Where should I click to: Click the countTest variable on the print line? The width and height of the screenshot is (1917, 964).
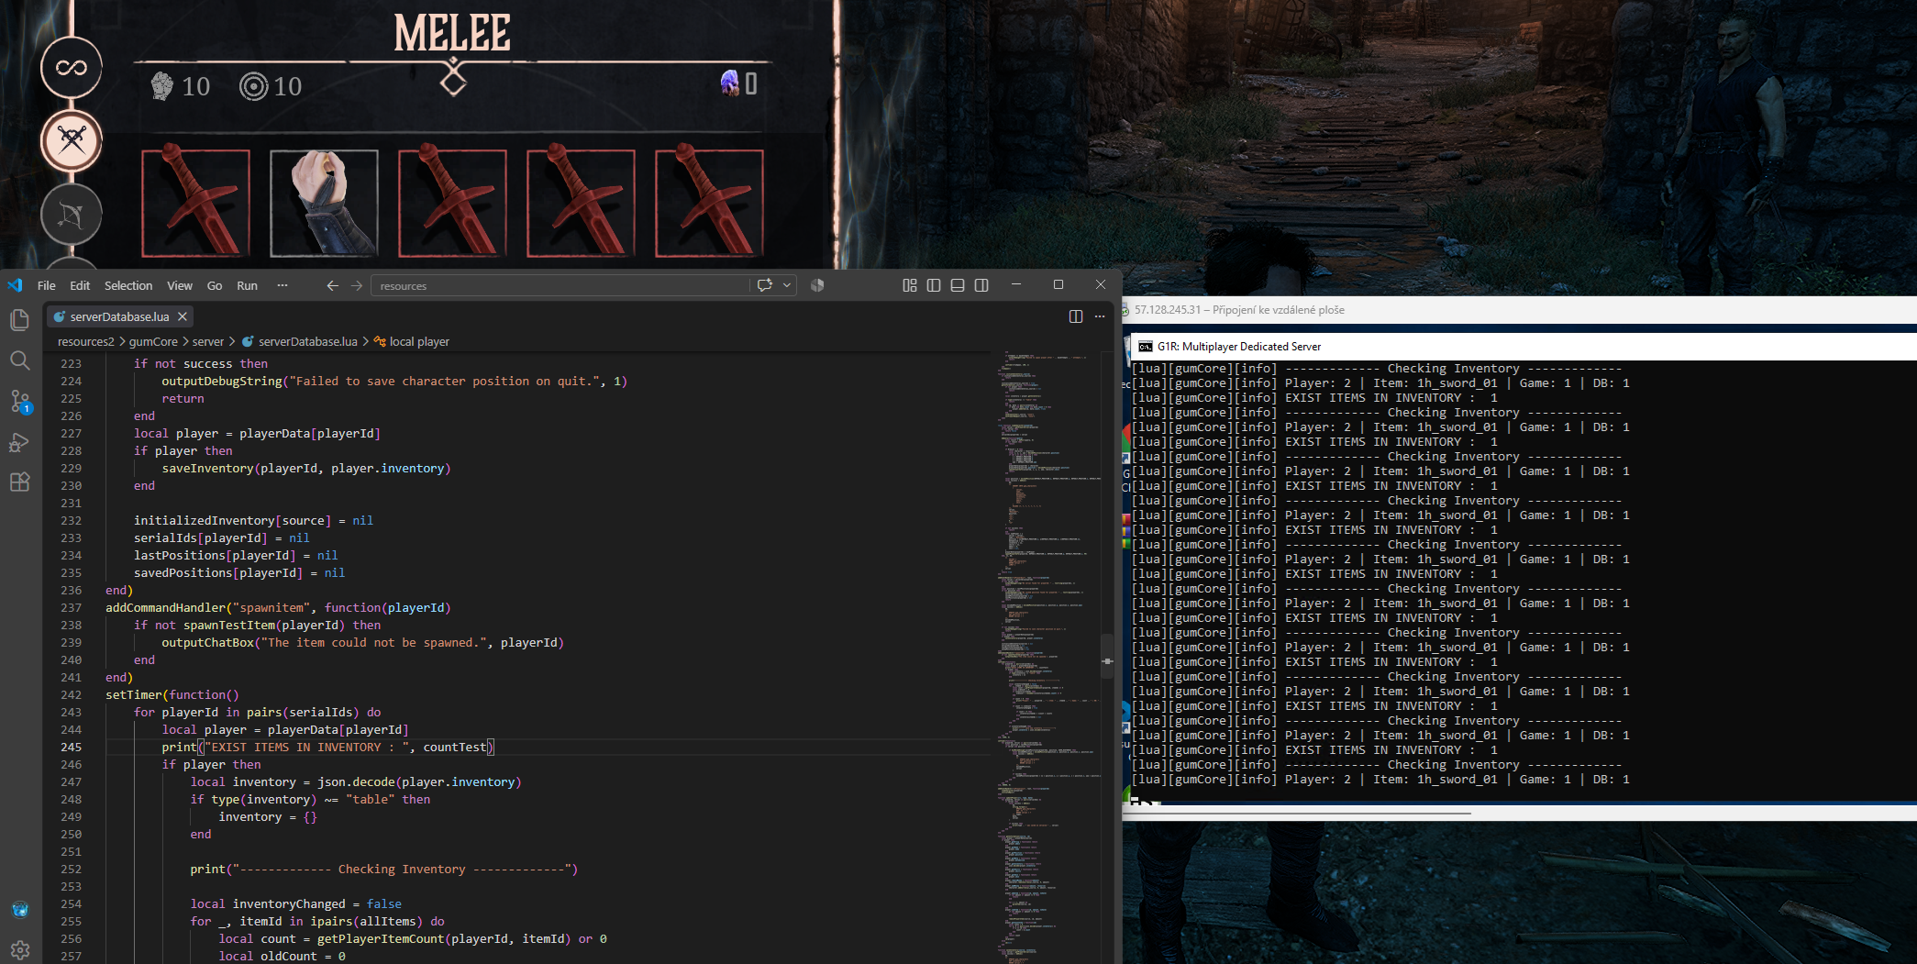point(455,748)
